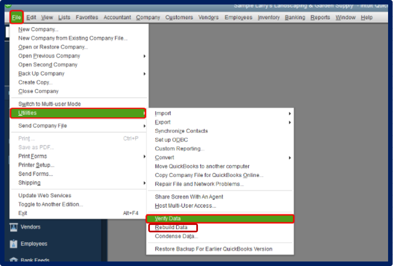
Task: Open the Favorites menu
Action: pyautogui.click(x=87, y=18)
